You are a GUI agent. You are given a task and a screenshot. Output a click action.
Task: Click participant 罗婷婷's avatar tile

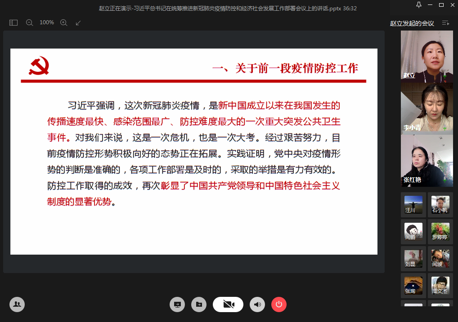440,232
